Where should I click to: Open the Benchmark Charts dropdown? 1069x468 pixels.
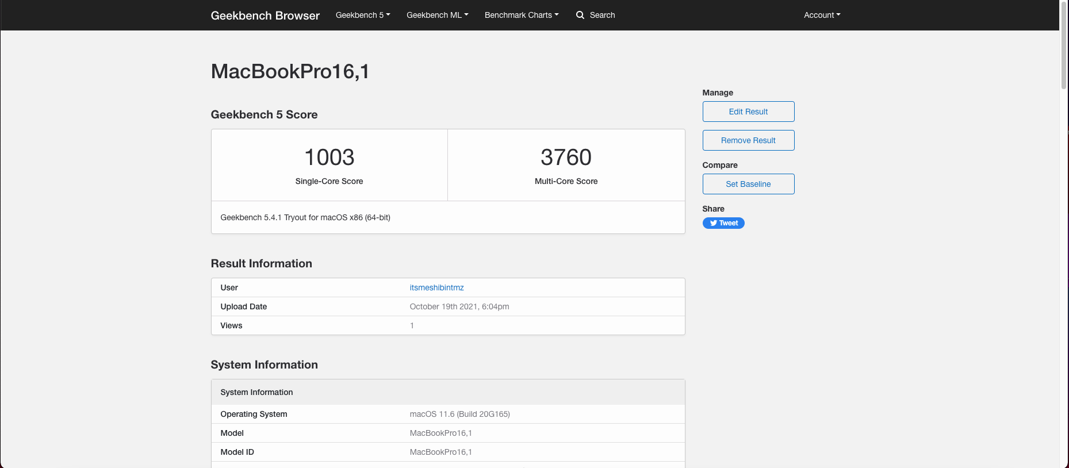(522, 15)
